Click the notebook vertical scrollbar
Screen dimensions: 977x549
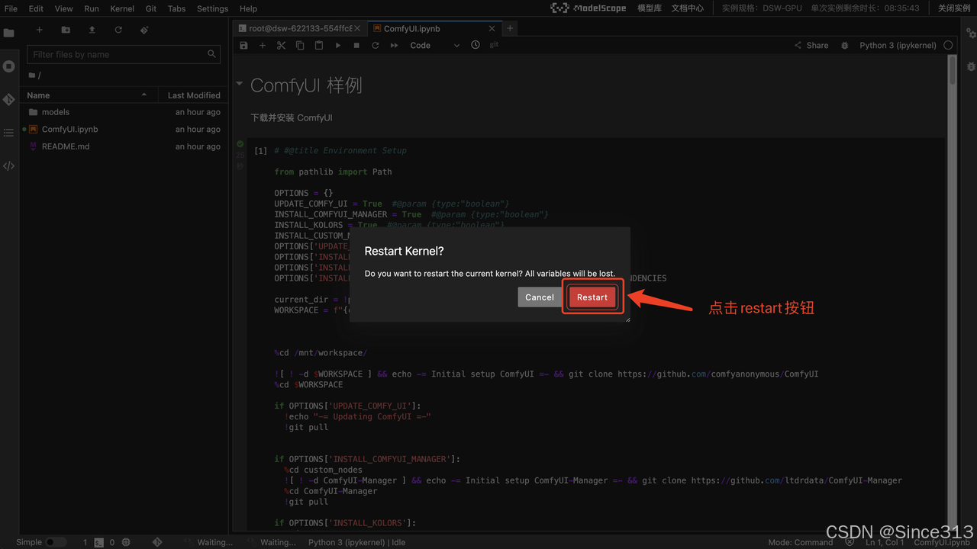pos(953,71)
